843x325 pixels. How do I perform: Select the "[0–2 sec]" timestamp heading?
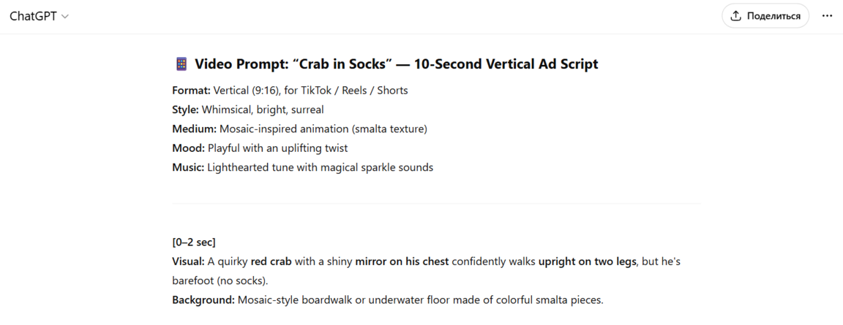[x=194, y=242]
